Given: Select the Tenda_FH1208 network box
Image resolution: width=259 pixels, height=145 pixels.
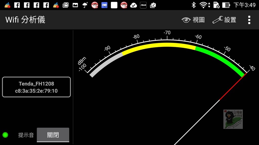Looking at the screenshot, I should click(36, 87).
